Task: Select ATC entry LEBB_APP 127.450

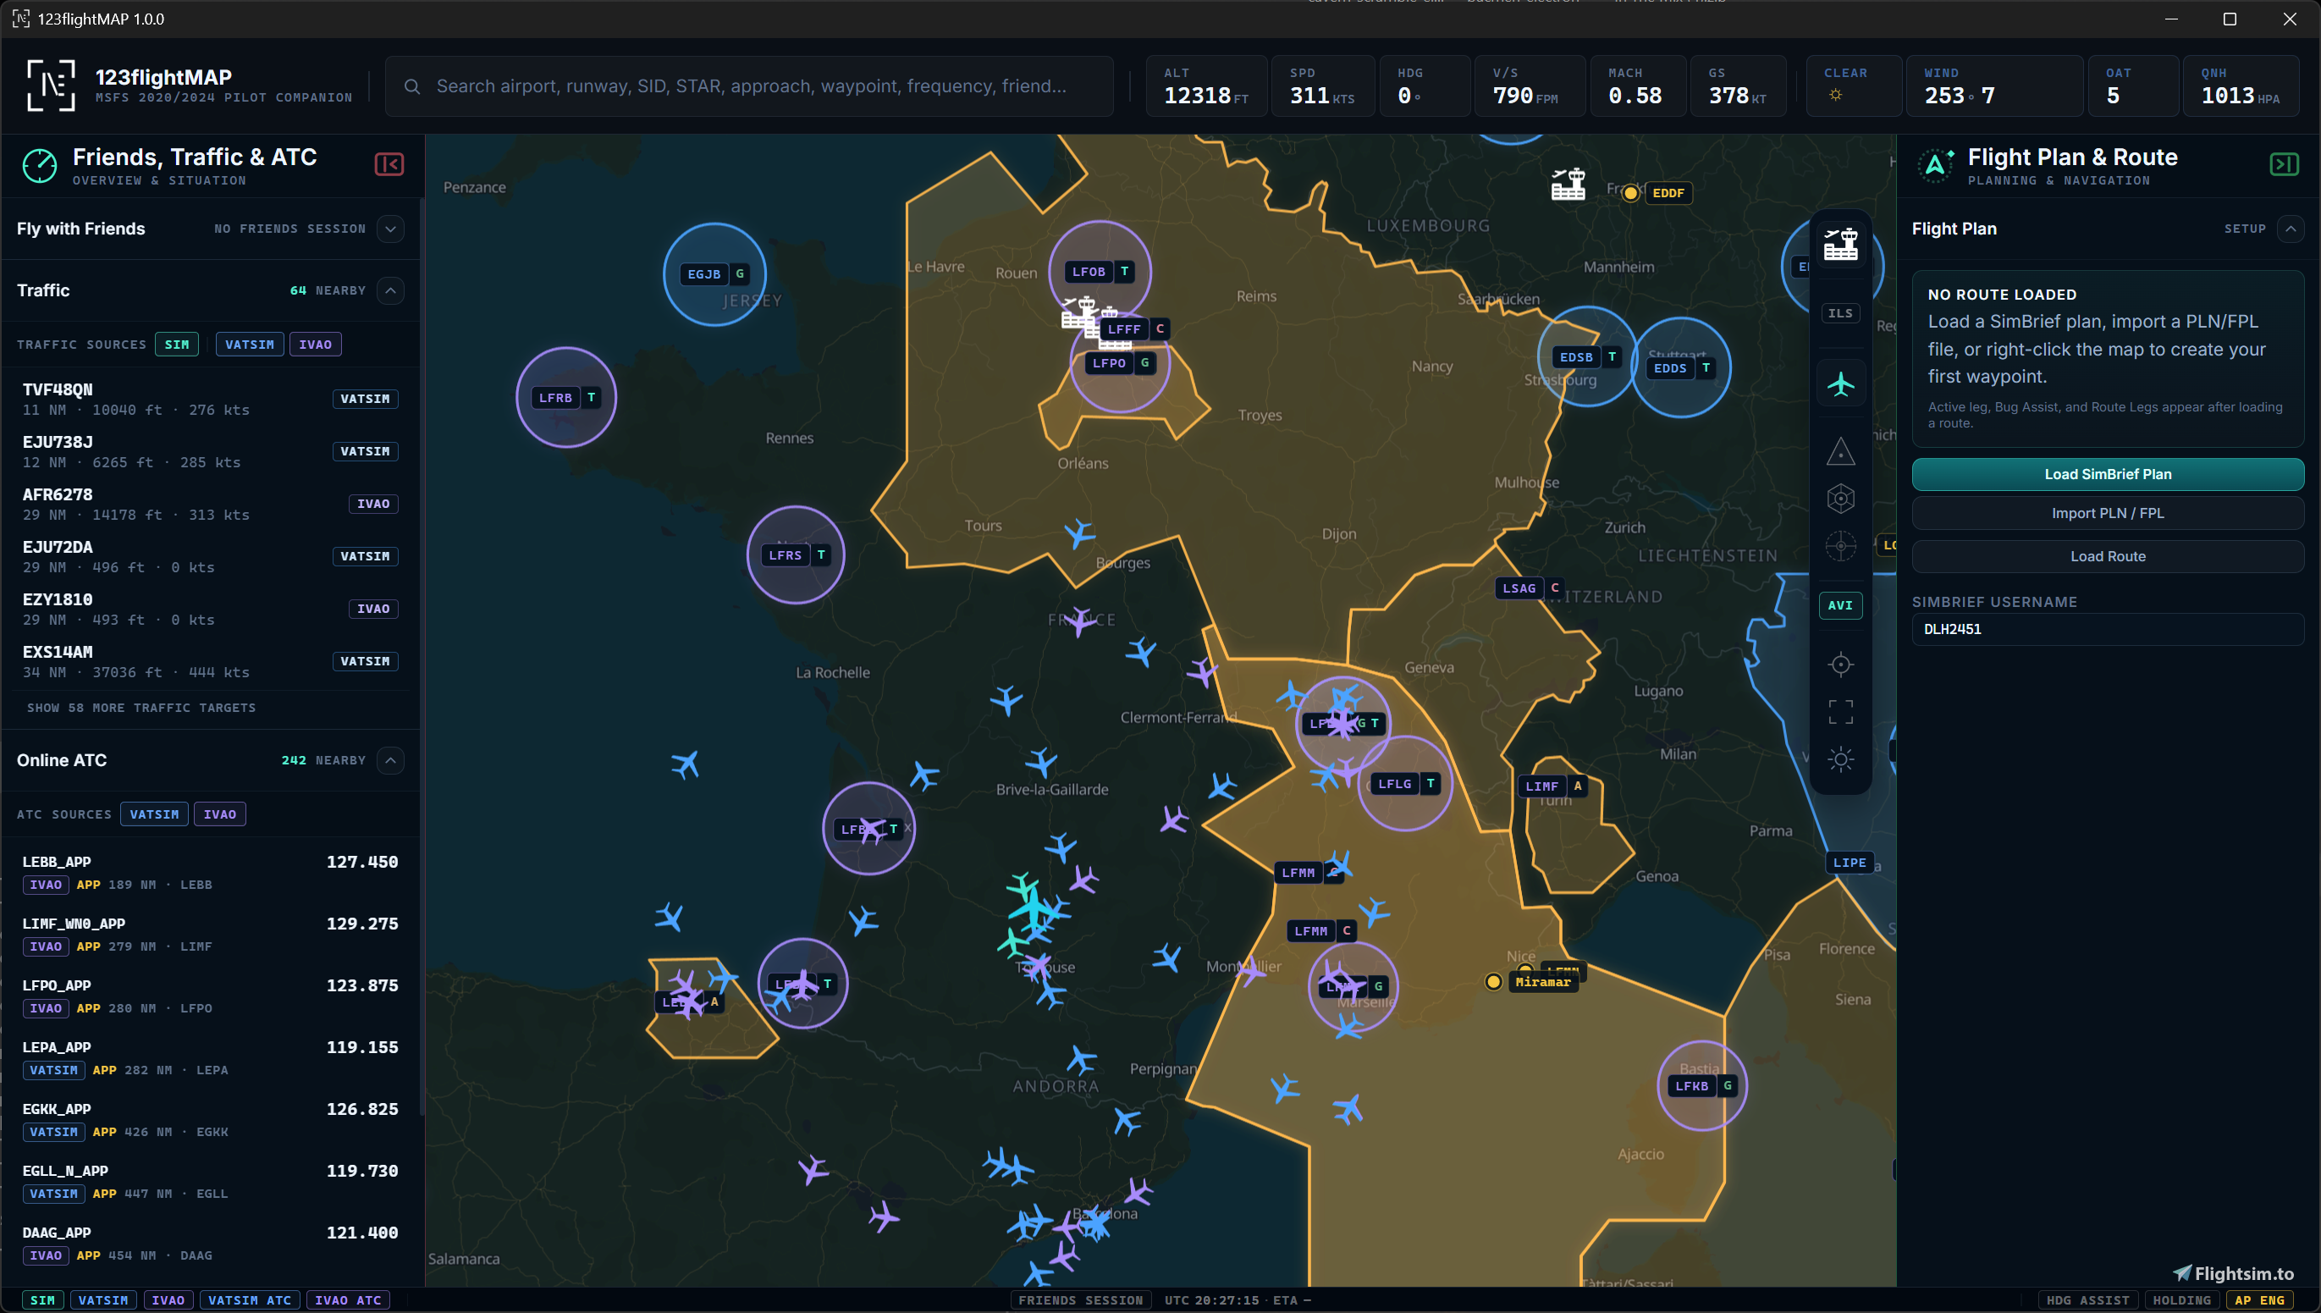Action: (210, 873)
